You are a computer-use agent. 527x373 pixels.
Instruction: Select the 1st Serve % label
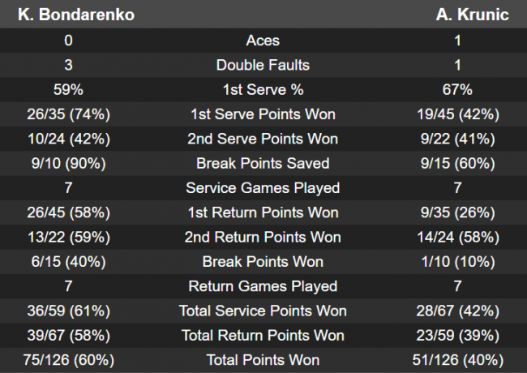(263, 89)
